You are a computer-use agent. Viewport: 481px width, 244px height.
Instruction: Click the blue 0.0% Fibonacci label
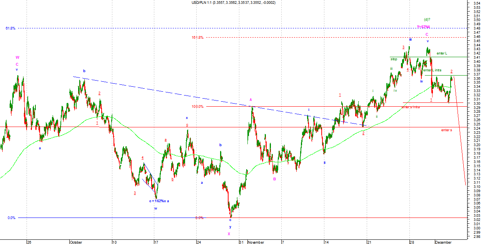(x=12, y=218)
